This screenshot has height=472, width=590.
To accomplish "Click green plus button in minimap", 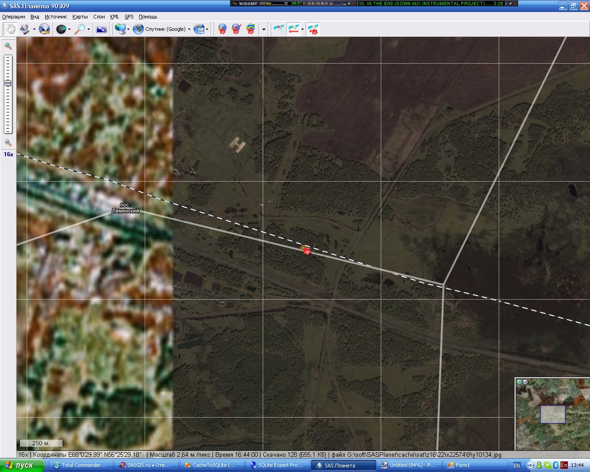I will click(519, 382).
